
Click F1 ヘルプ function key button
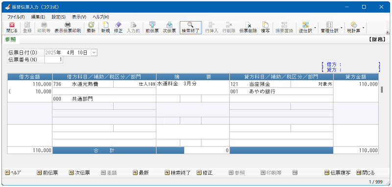click(x=13, y=172)
